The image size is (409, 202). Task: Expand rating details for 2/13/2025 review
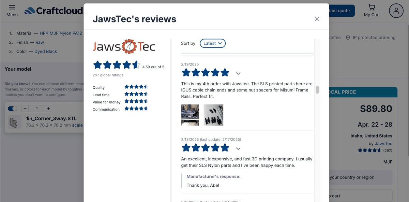click(238, 148)
